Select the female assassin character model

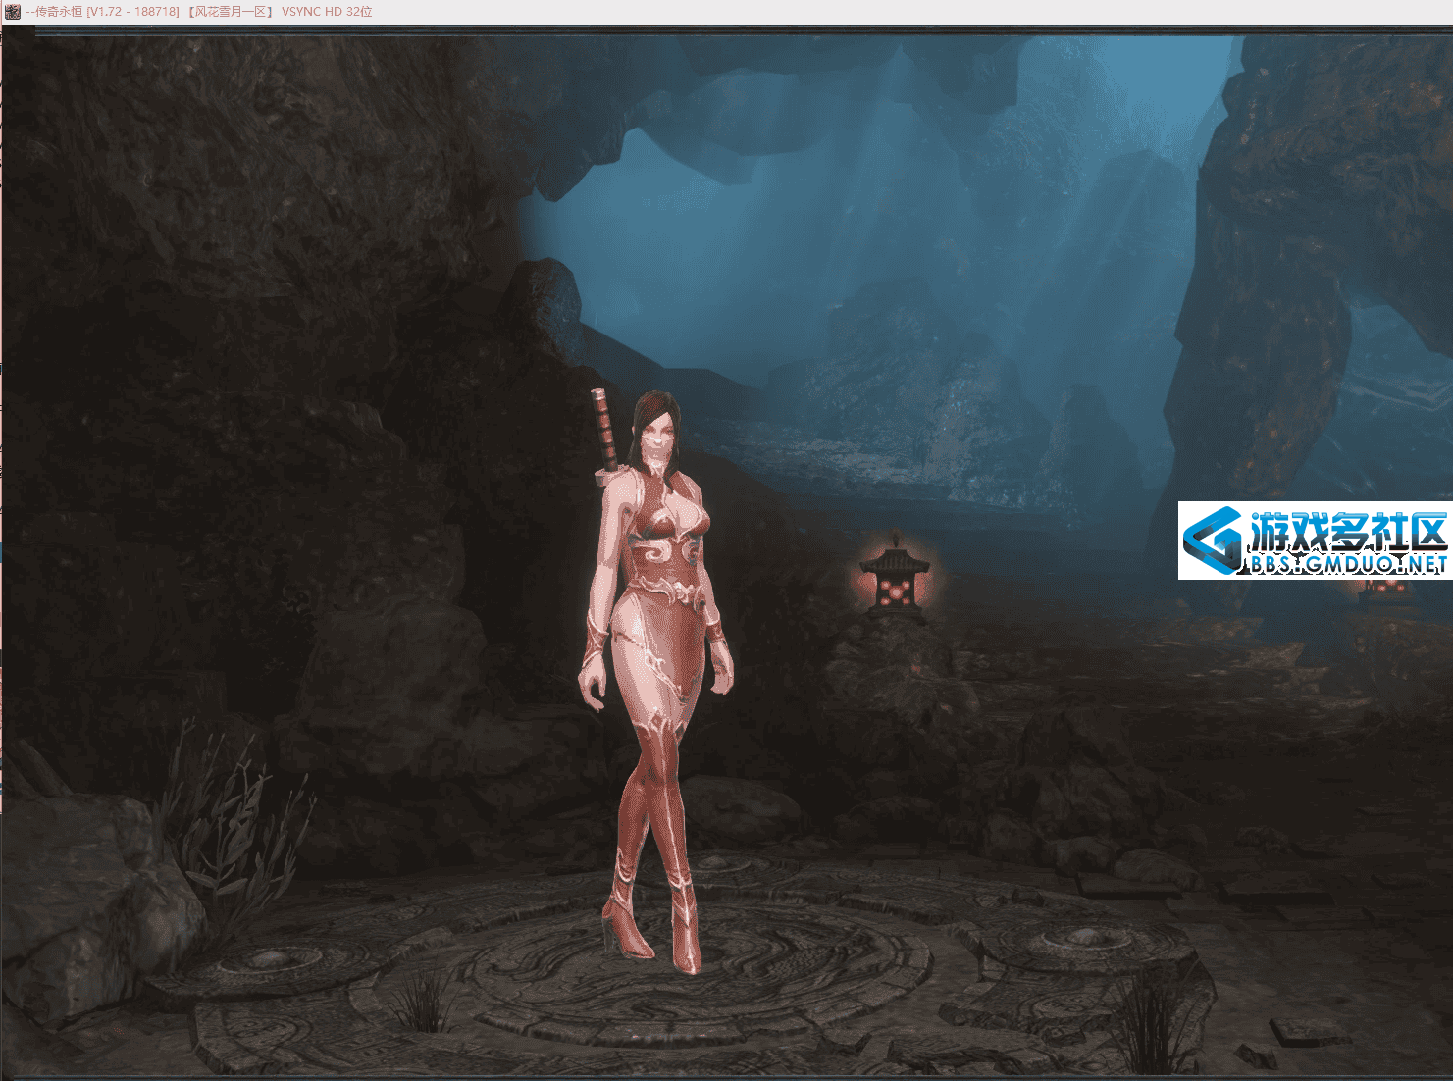pos(655,681)
